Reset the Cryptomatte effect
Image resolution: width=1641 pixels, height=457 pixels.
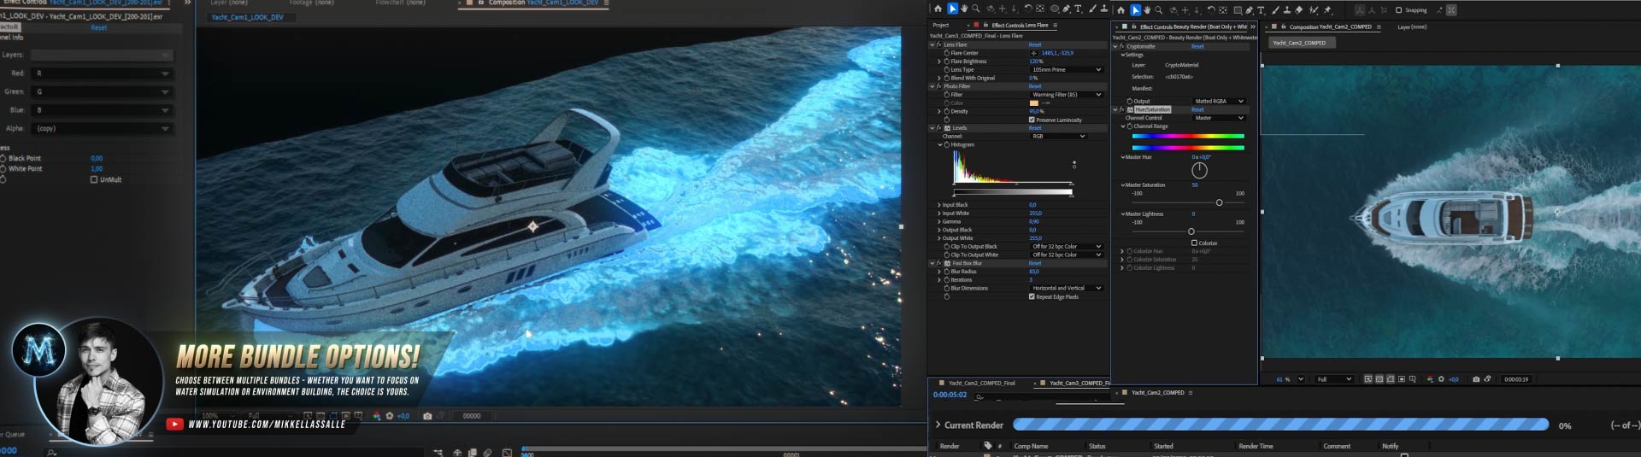pos(1197,46)
